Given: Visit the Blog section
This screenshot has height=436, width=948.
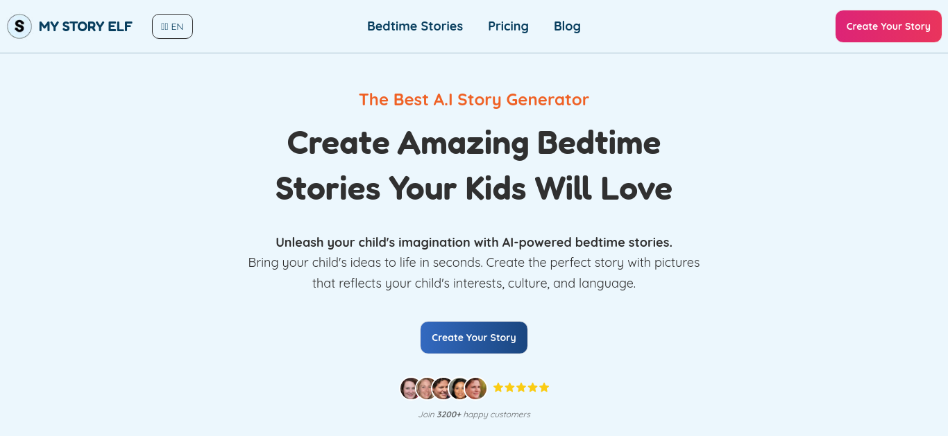Looking at the screenshot, I should point(567,26).
